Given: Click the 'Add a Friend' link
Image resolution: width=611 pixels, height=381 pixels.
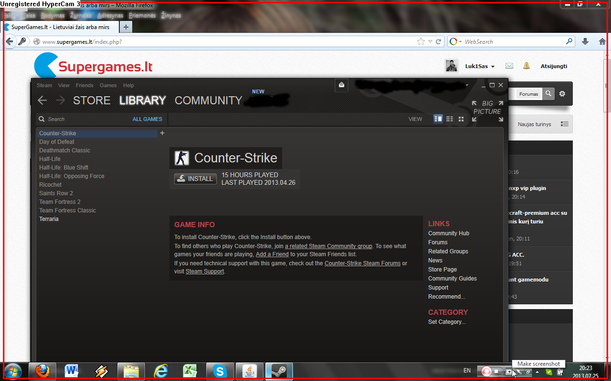Looking at the screenshot, I should click(x=272, y=254).
